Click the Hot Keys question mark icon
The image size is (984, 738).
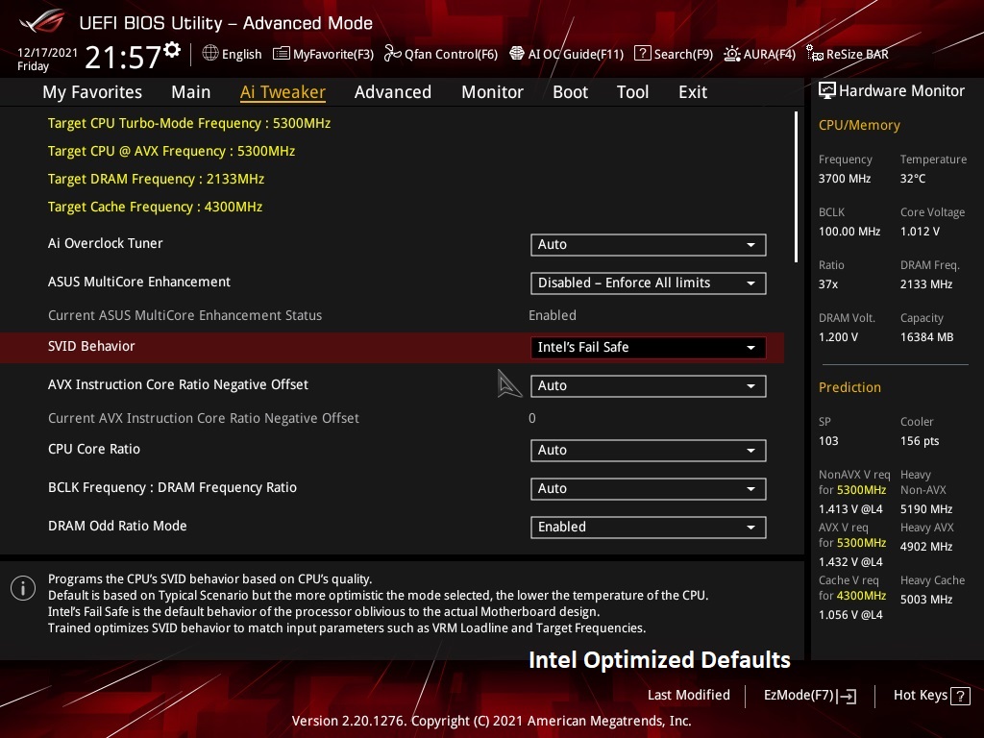click(960, 696)
